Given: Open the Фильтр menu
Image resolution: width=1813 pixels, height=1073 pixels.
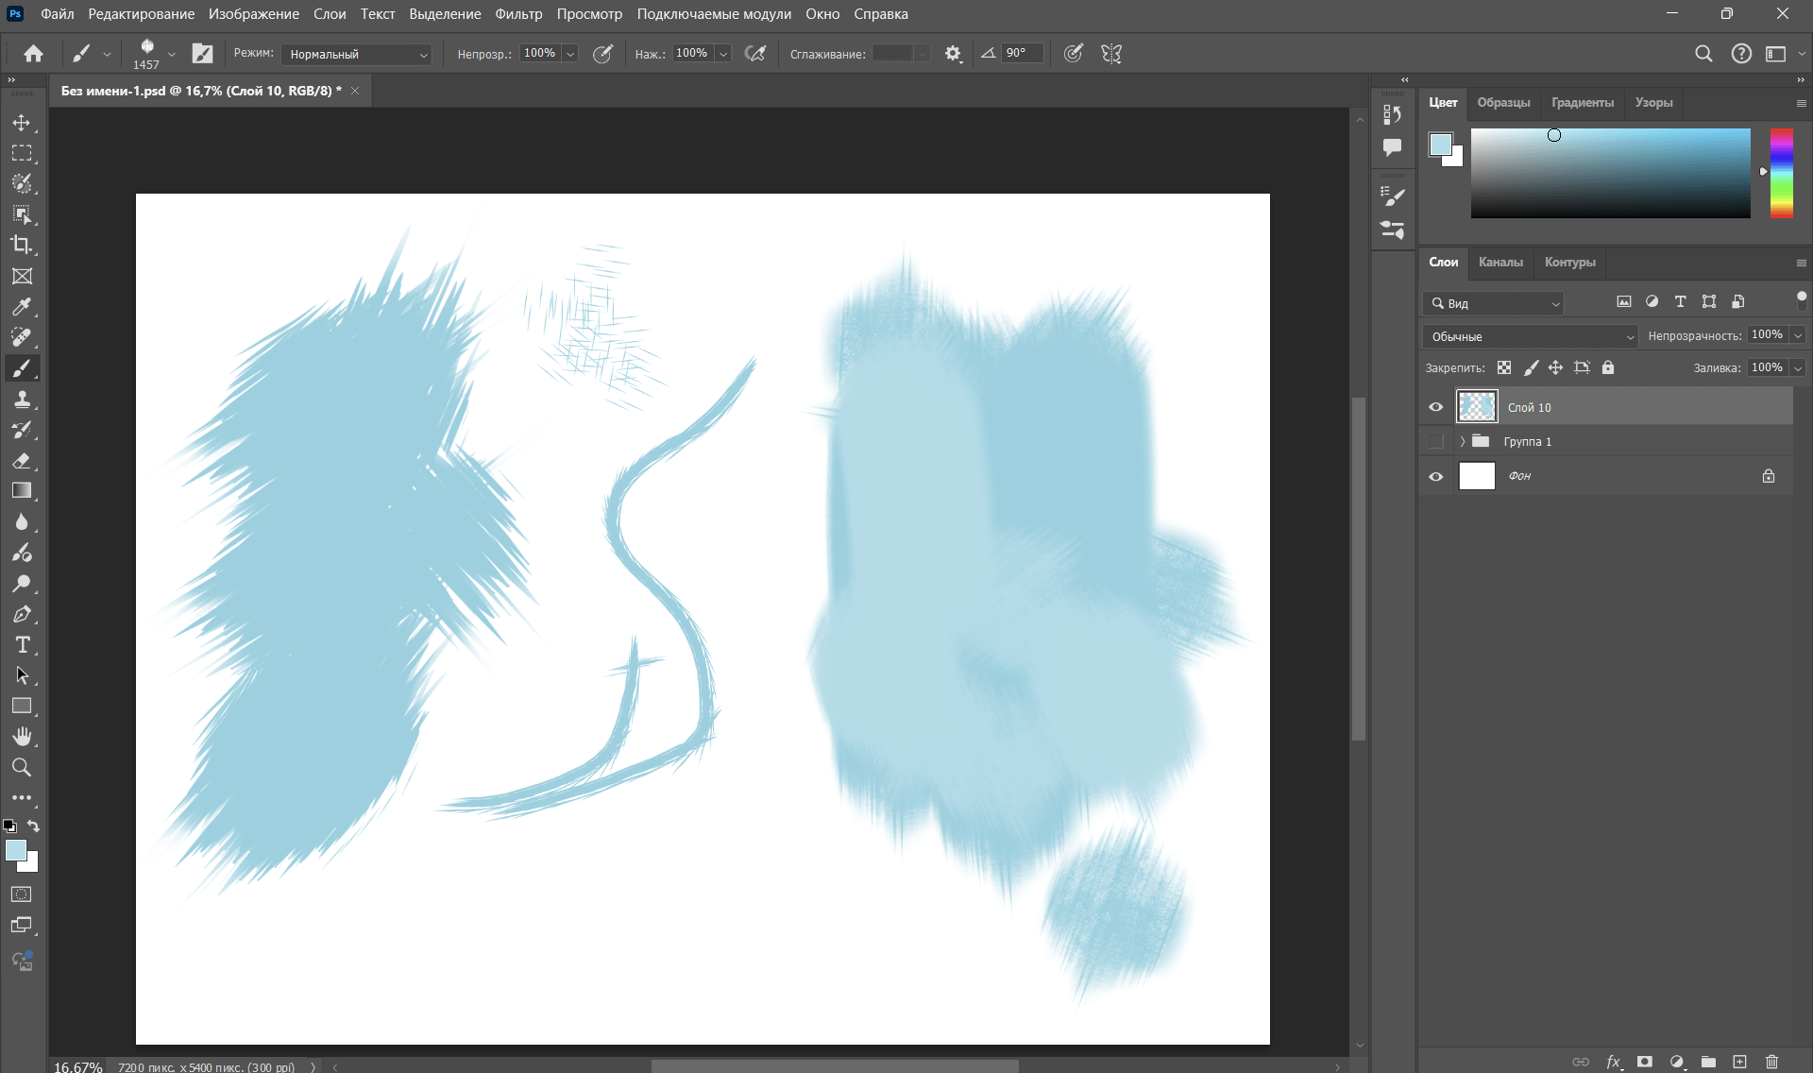Looking at the screenshot, I should 518,14.
